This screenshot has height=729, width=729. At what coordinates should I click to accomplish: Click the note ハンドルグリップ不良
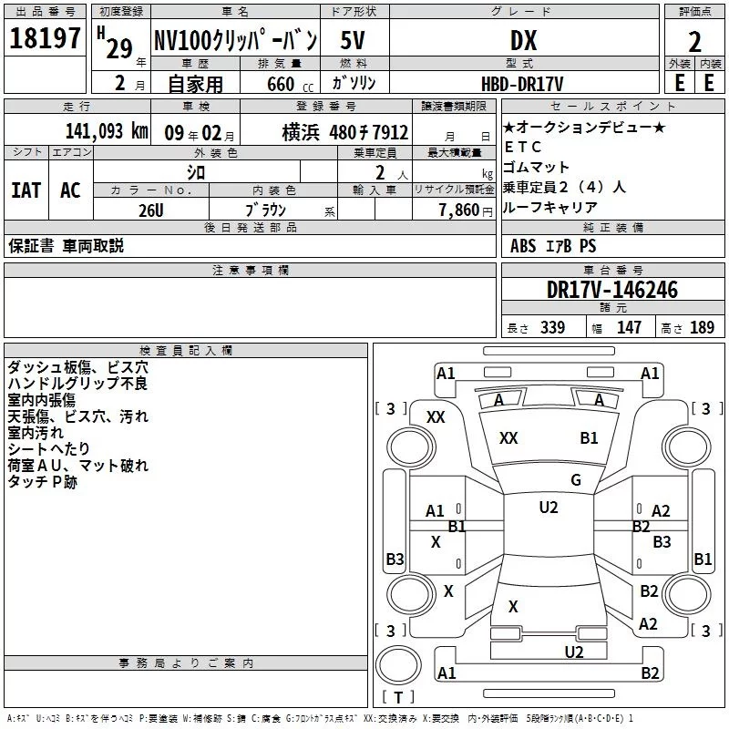click(x=77, y=384)
